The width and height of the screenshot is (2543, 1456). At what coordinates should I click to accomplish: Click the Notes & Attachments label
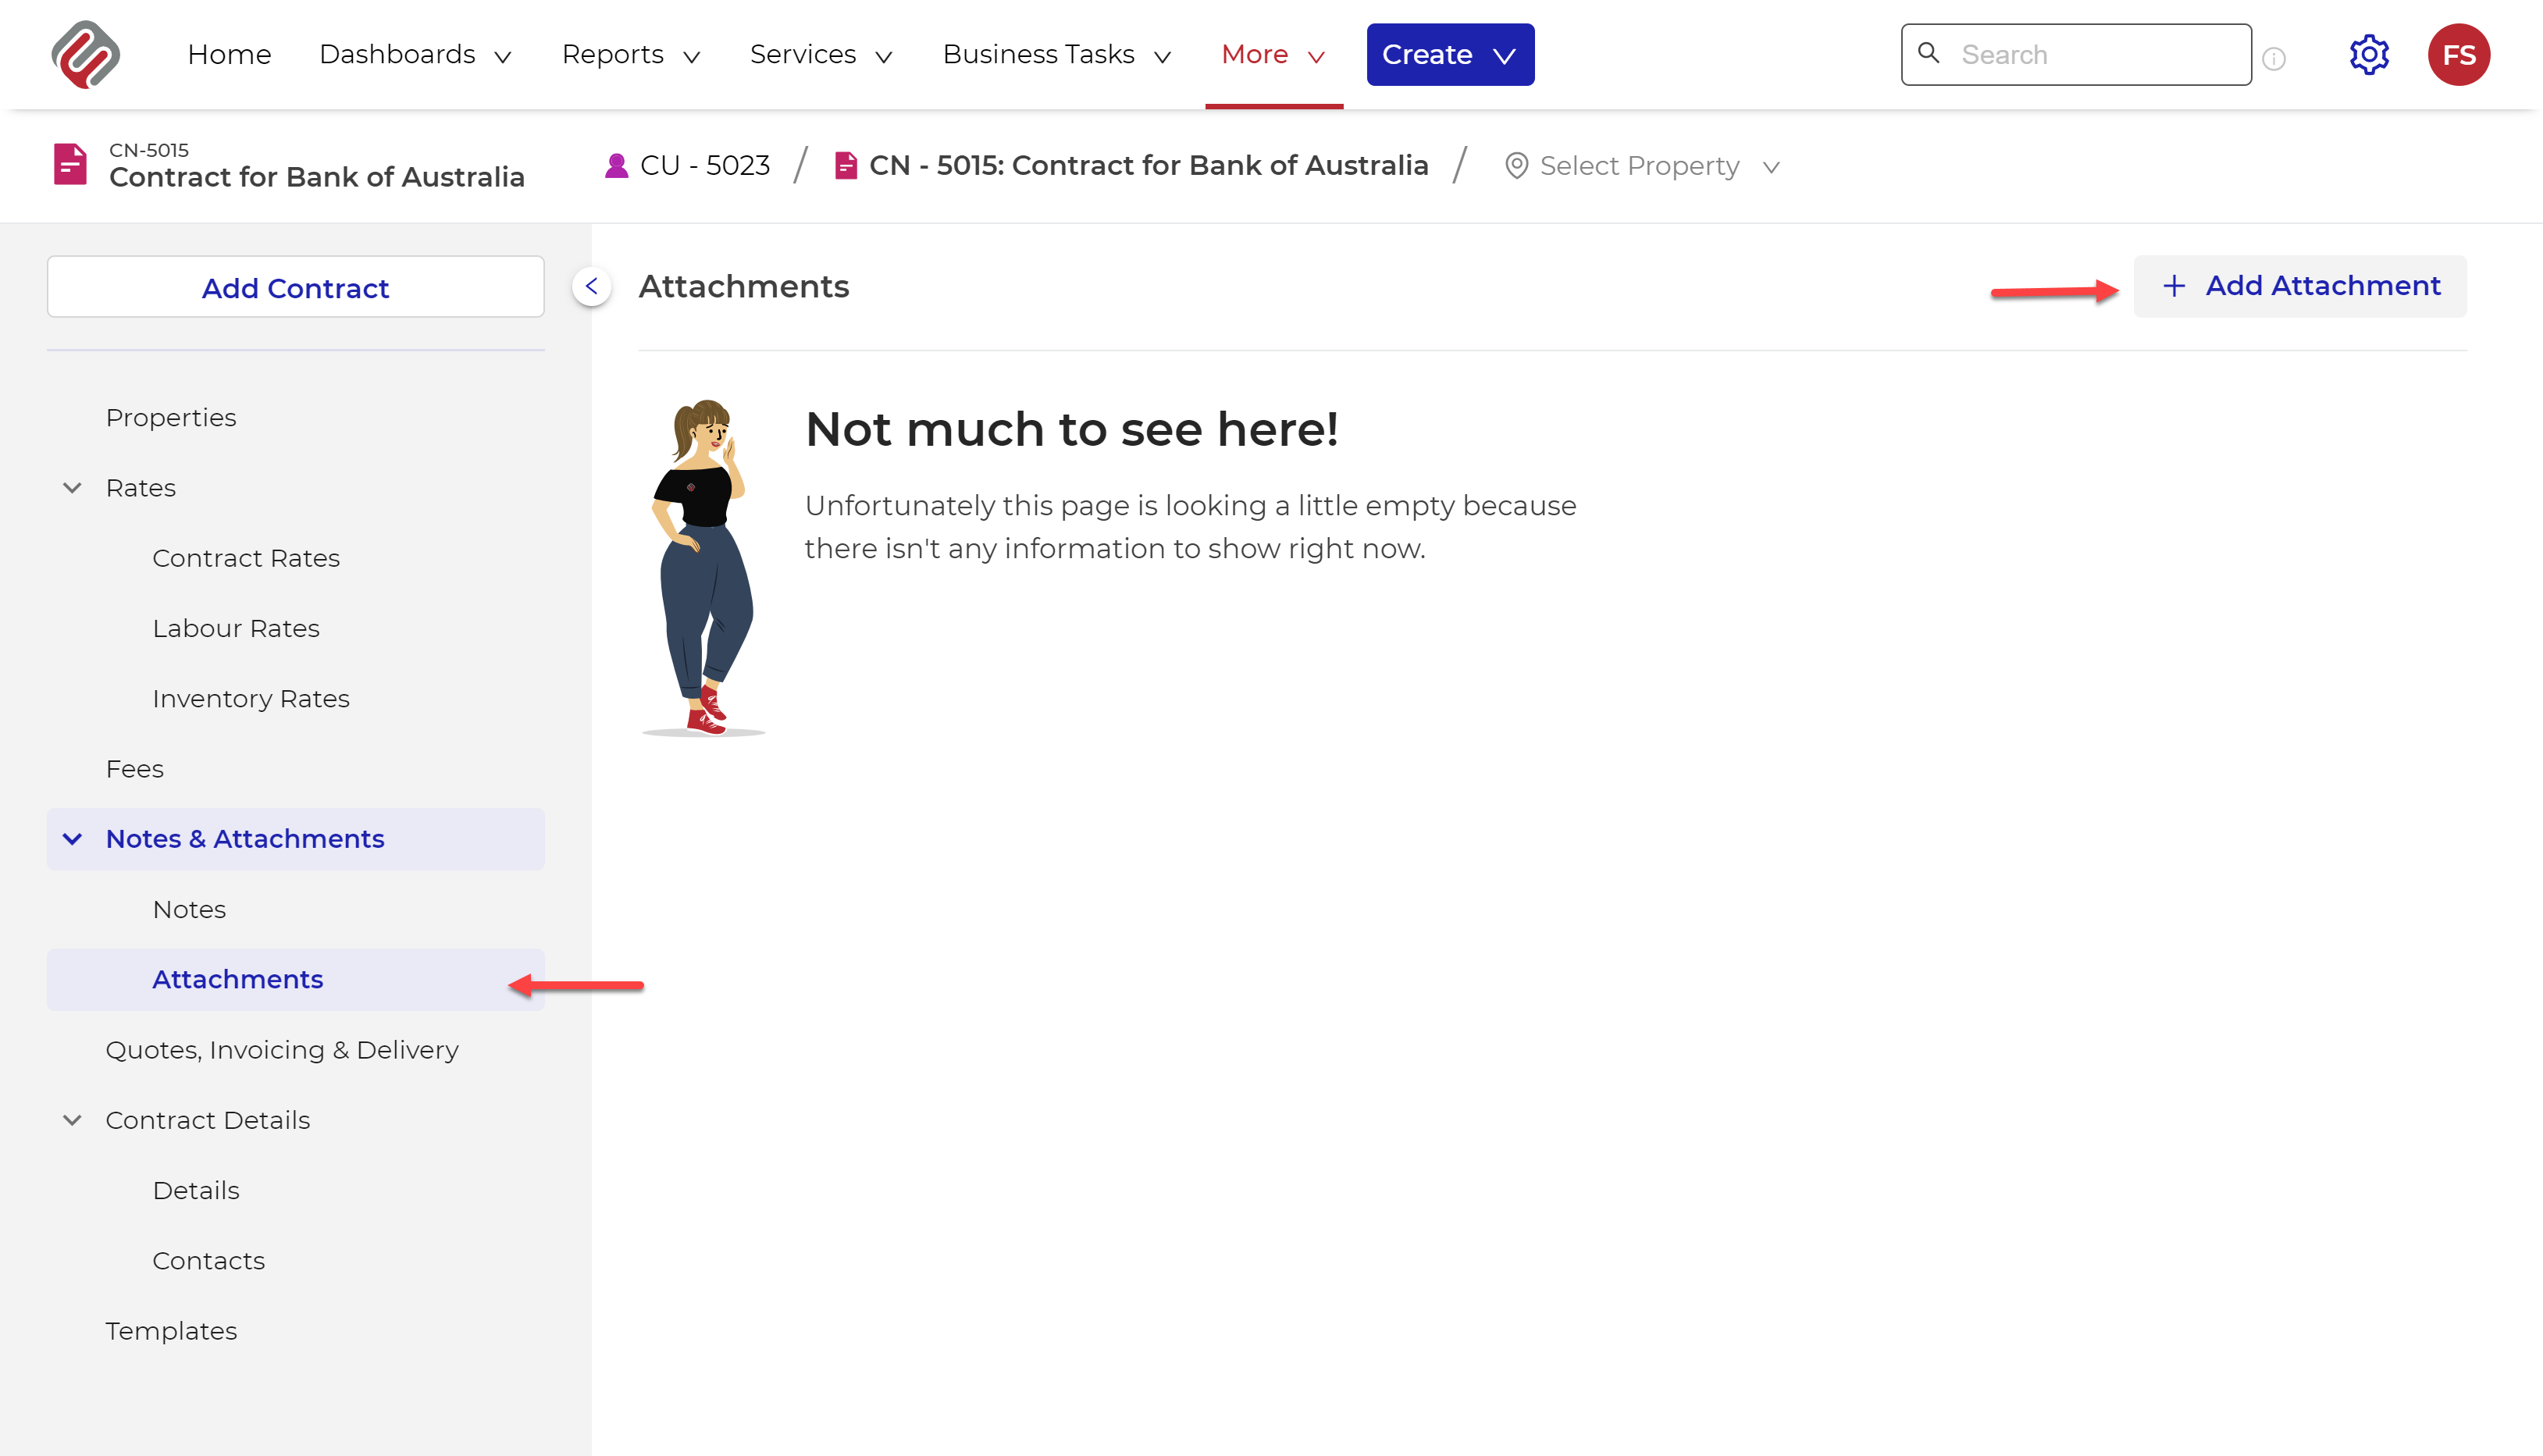pyautogui.click(x=245, y=839)
